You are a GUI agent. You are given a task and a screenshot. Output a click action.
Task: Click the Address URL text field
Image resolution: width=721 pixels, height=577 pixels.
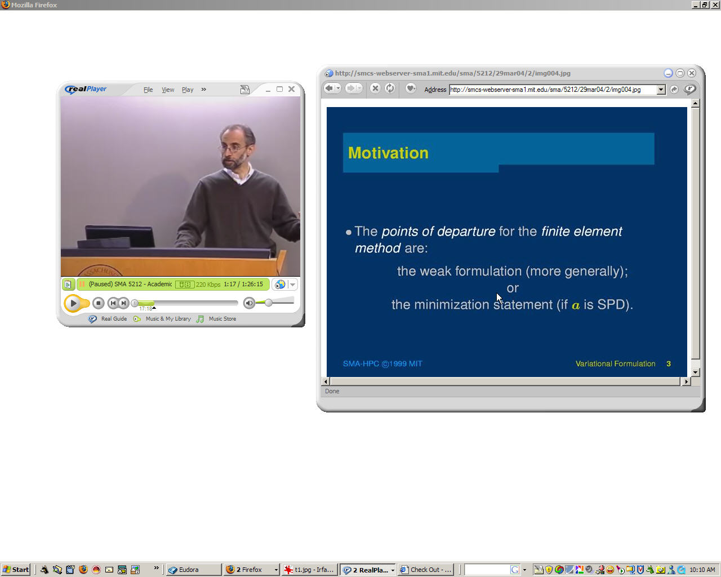tap(552, 90)
